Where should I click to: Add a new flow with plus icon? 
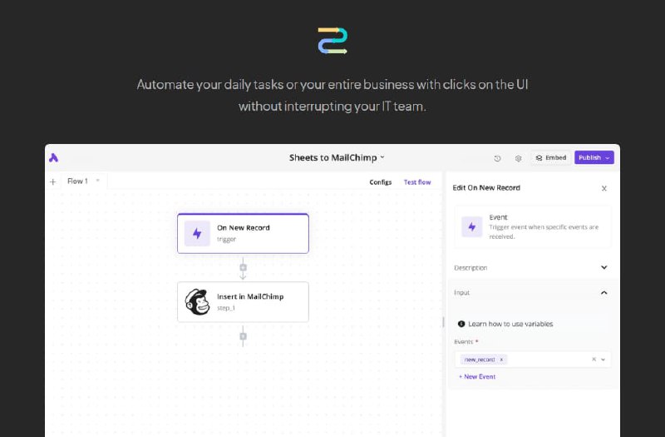(53, 181)
